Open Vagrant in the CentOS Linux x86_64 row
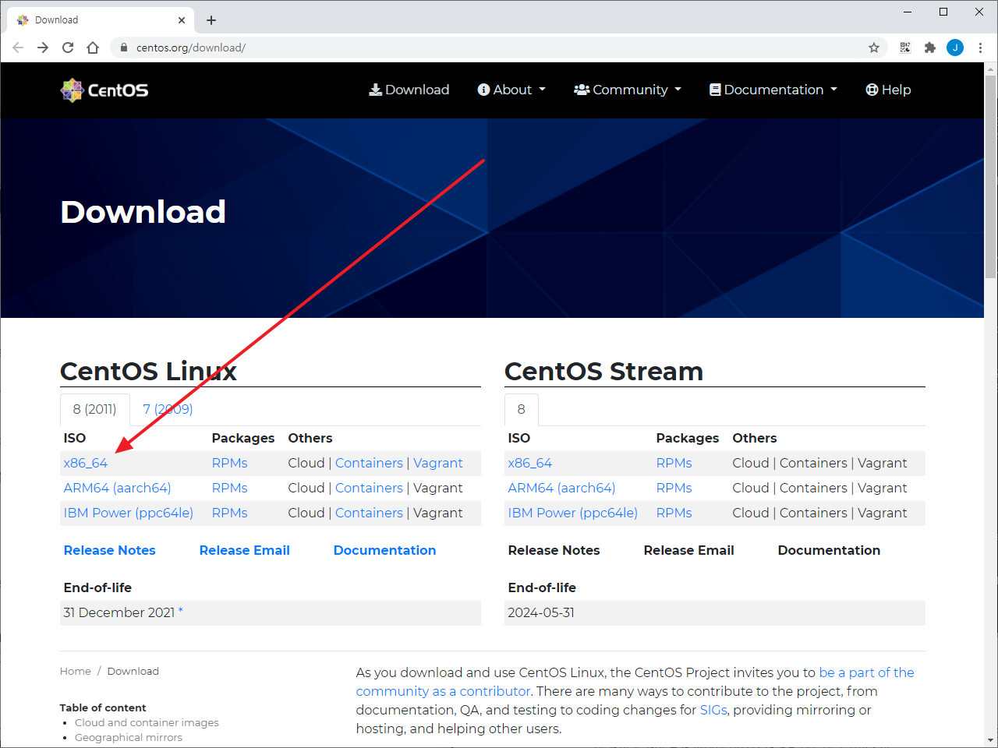This screenshot has height=748, width=998. point(438,463)
